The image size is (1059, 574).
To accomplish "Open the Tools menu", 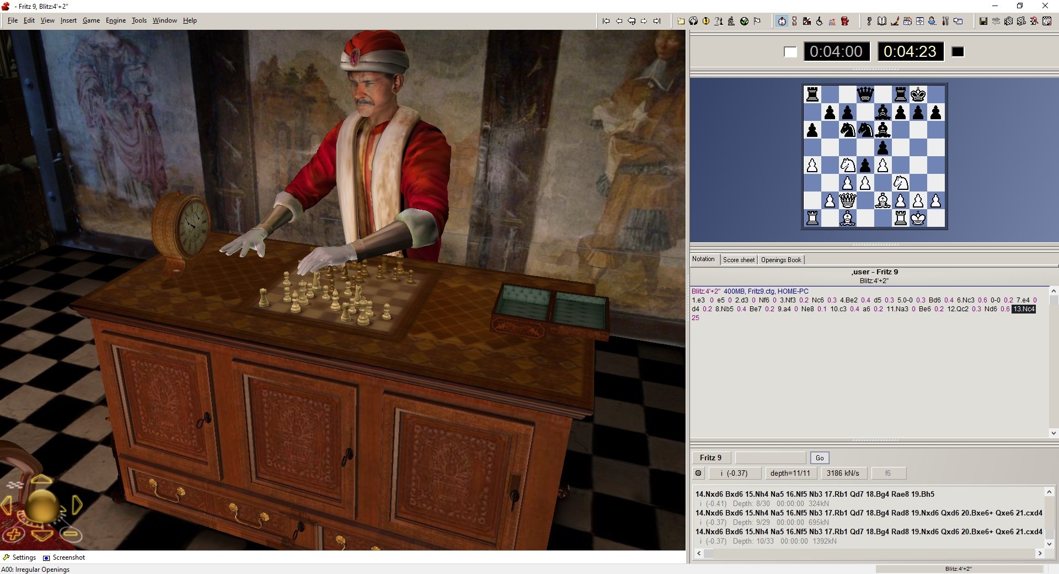I will tap(139, 20).
